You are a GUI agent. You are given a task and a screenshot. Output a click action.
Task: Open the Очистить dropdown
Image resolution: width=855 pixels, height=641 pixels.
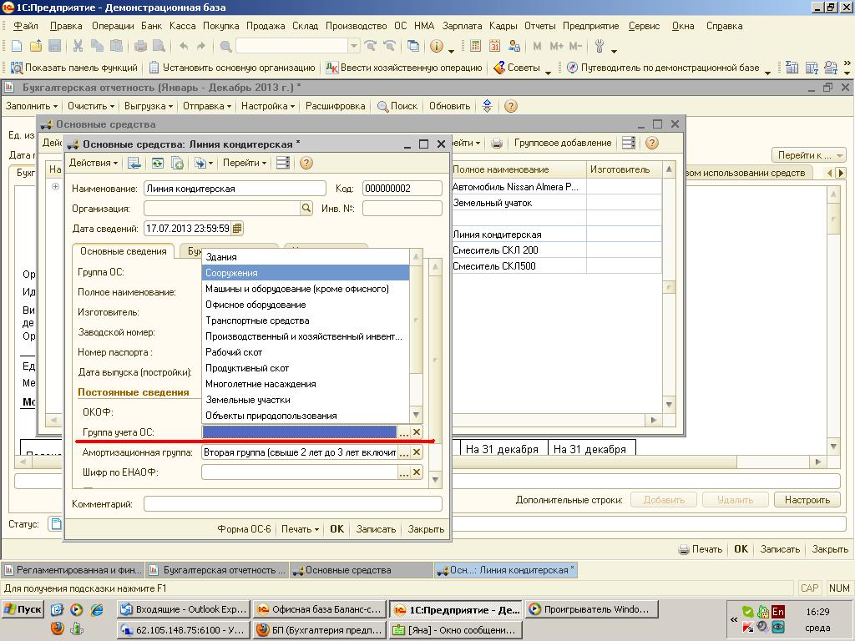(x=90, y=106)
